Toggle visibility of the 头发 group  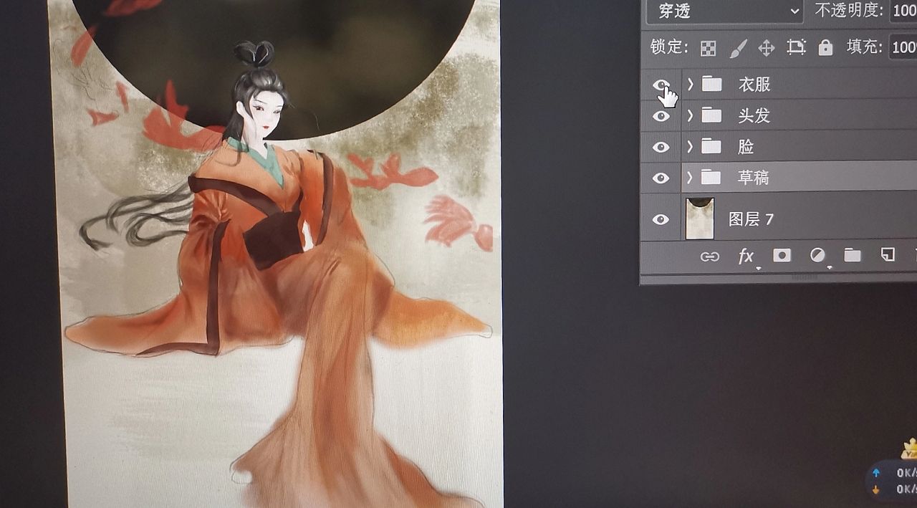coord(661,115)
